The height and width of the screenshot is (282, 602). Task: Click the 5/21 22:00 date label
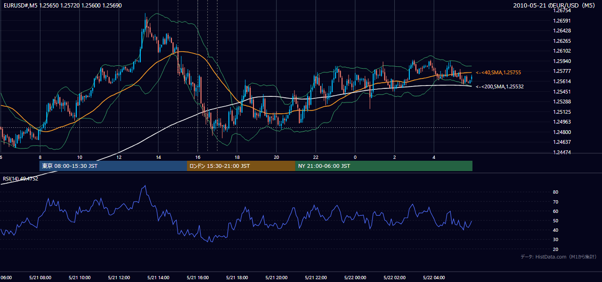[x=316, y=277]
